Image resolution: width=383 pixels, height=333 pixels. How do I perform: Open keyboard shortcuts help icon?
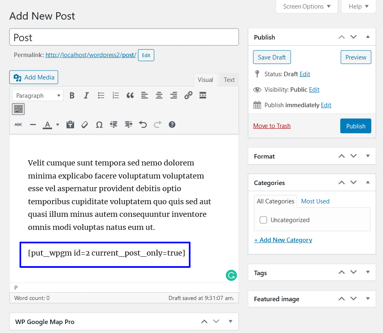[172, 125]
